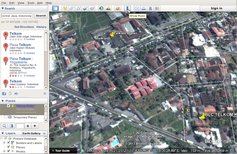Add an image overlay

click(x=85, y=9)
